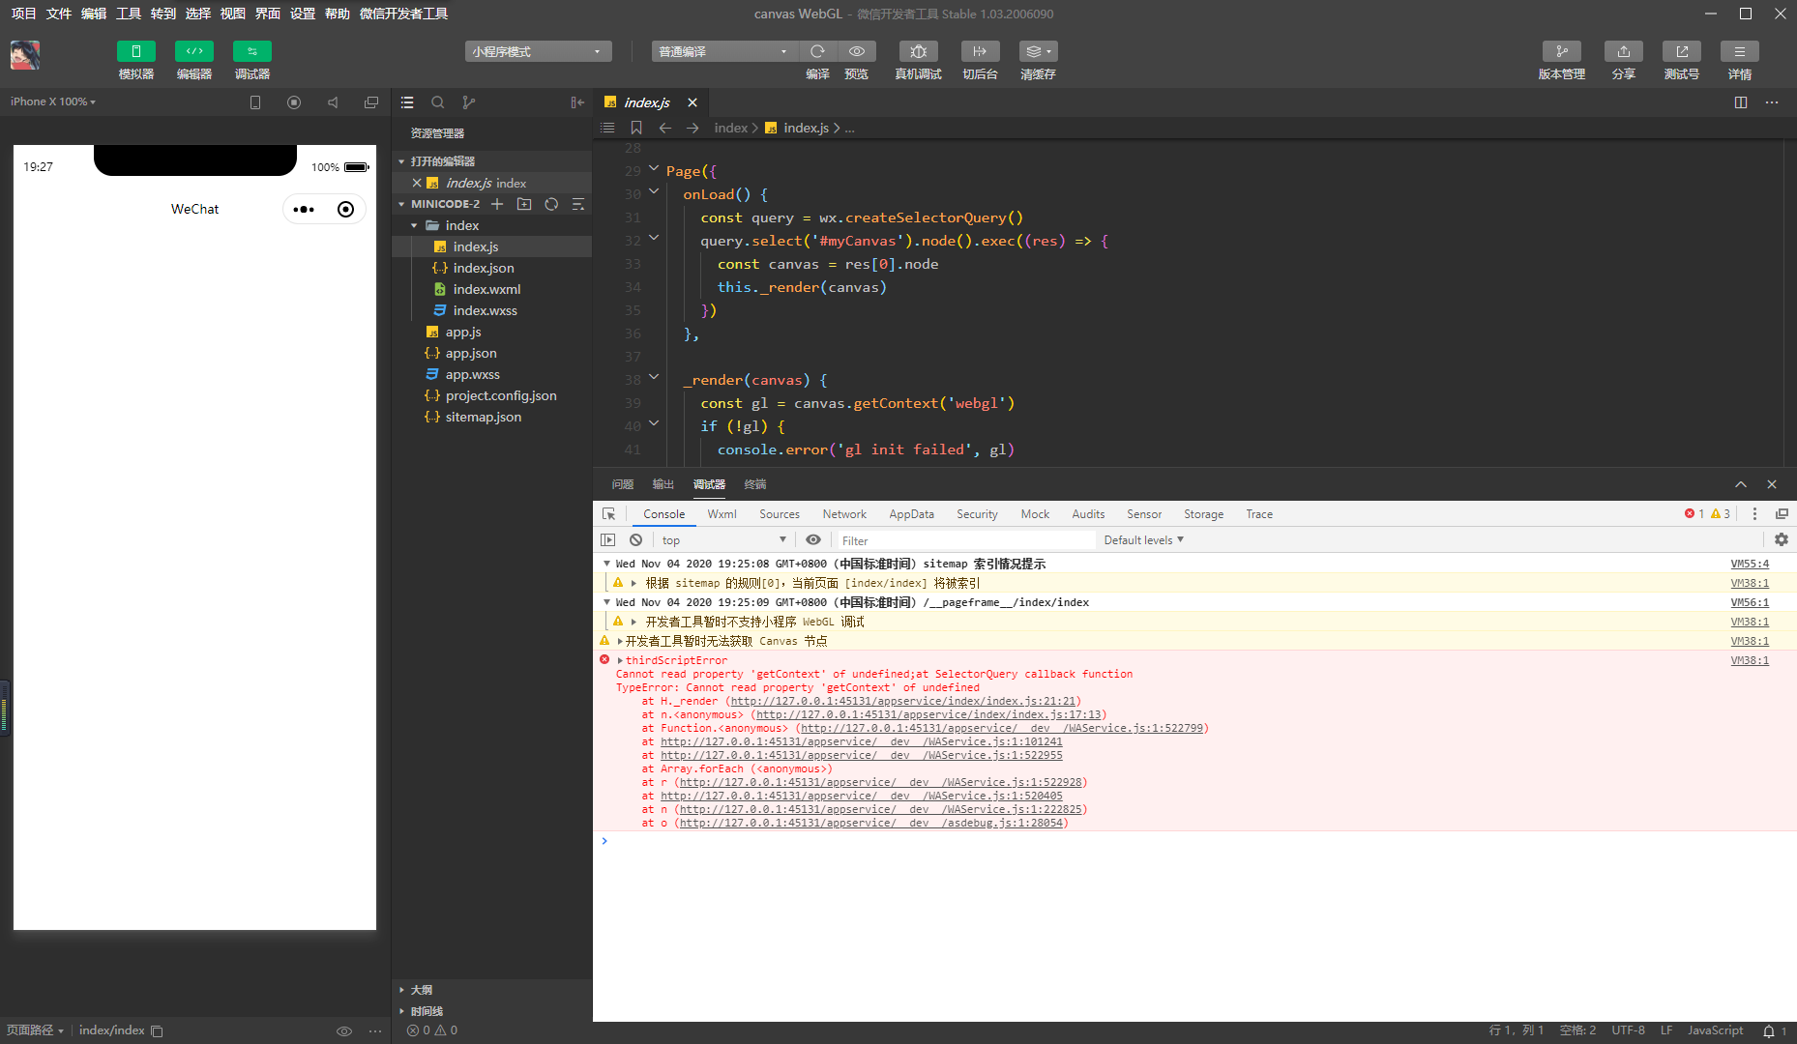Screen dimensions: 1797x1044
Task: Collapse the MINICODE-2 project section
Action: pos(439,204)
